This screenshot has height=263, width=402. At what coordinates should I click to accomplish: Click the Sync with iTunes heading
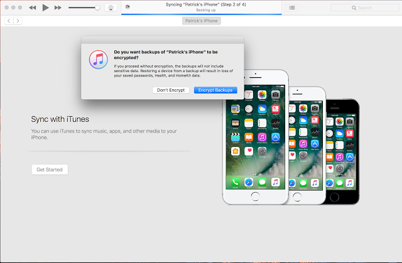60,119
